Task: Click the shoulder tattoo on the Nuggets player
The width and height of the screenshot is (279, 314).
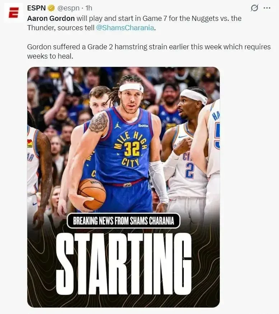Action: tap(98, 122)
